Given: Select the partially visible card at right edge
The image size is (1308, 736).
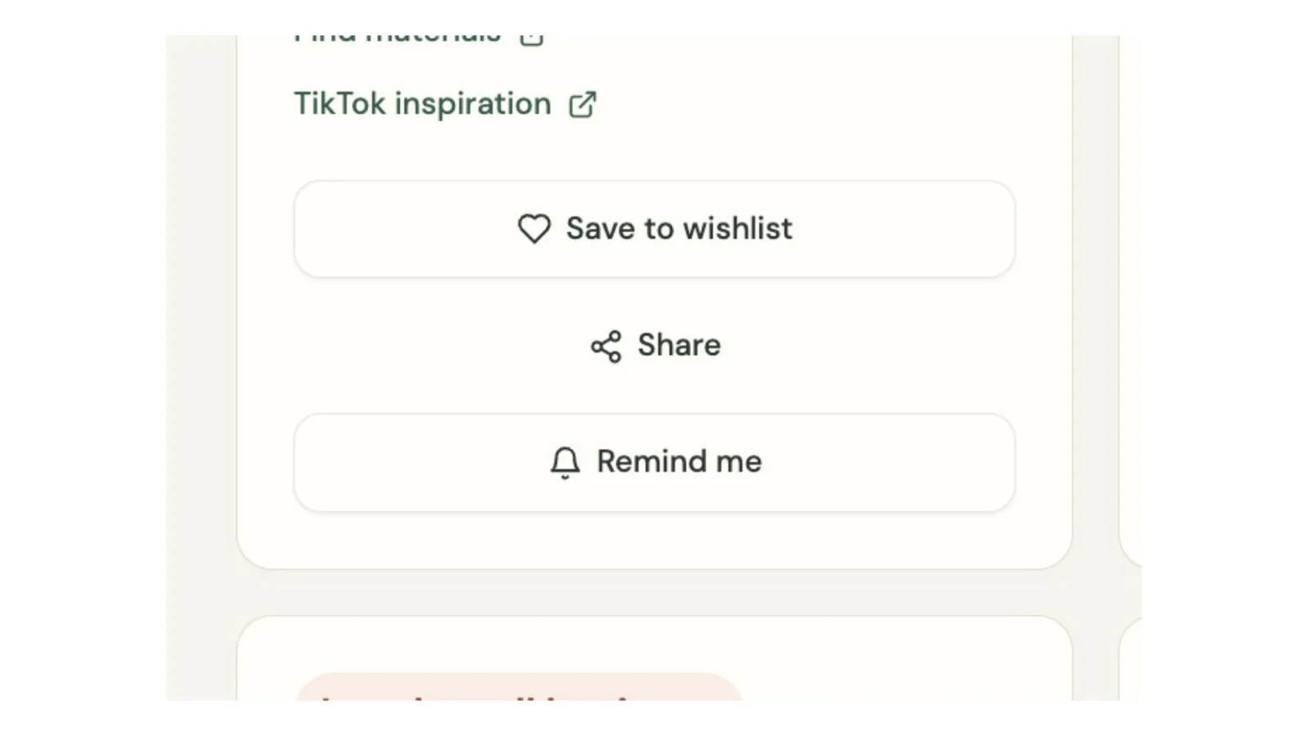Looking at the screenshot, I should [x=1130, y=301].
